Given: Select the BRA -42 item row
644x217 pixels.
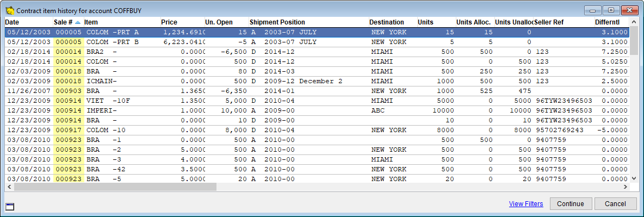Looking at the screenshot, I should (317, 169).
